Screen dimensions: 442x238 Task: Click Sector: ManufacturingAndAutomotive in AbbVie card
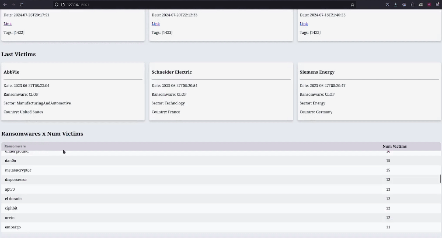[37, 103]
